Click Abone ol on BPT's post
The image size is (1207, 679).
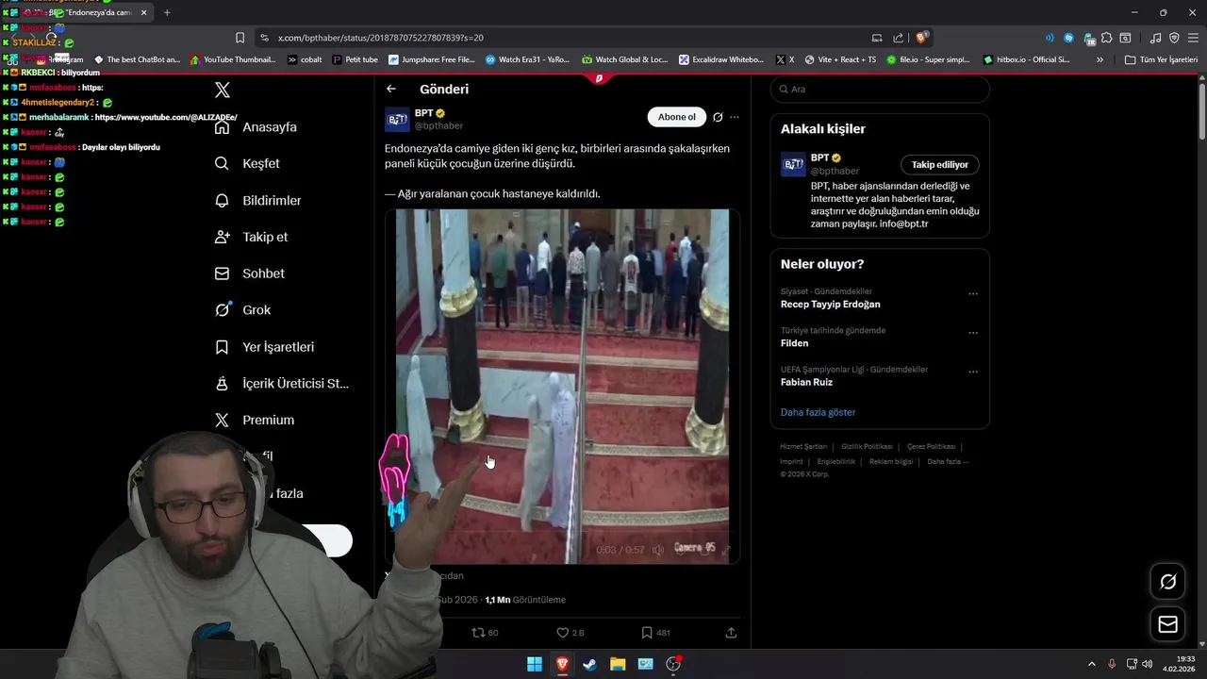click(x=676, y=117)
